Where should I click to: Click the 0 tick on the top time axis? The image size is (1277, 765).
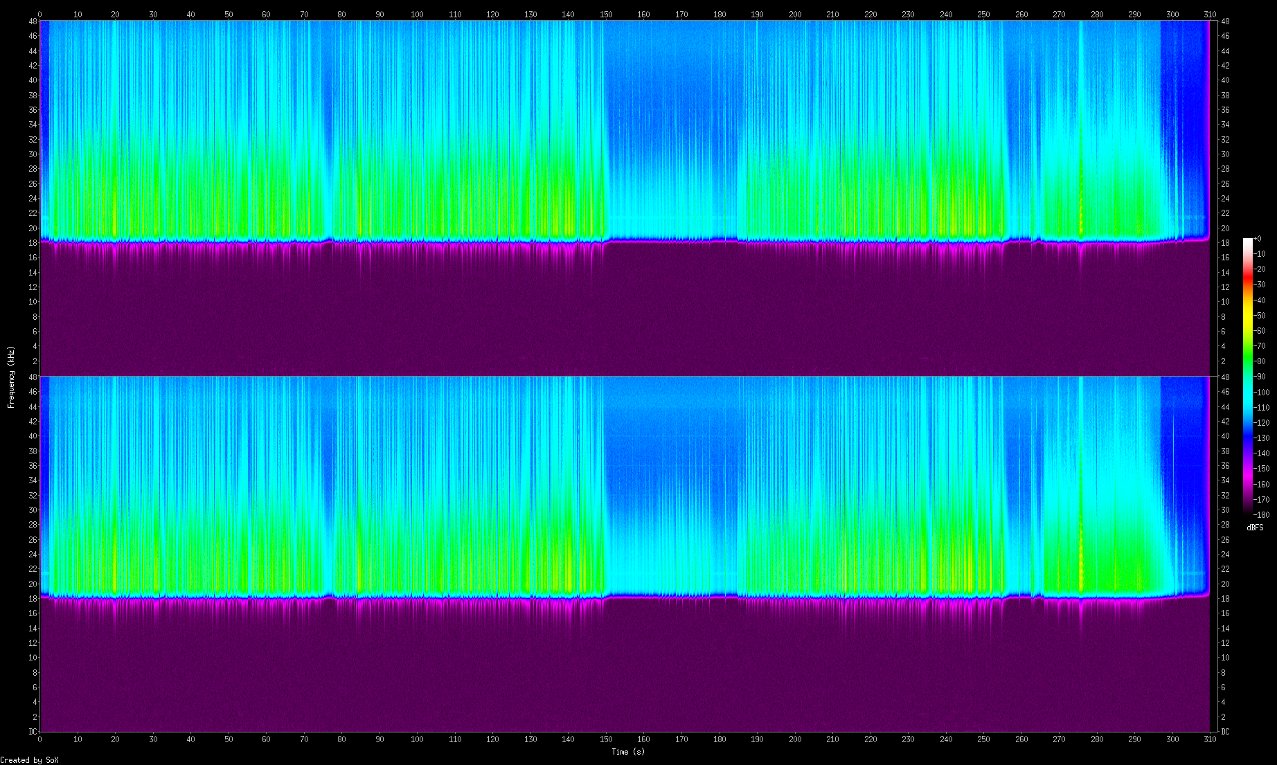click(x=39, y=14)
